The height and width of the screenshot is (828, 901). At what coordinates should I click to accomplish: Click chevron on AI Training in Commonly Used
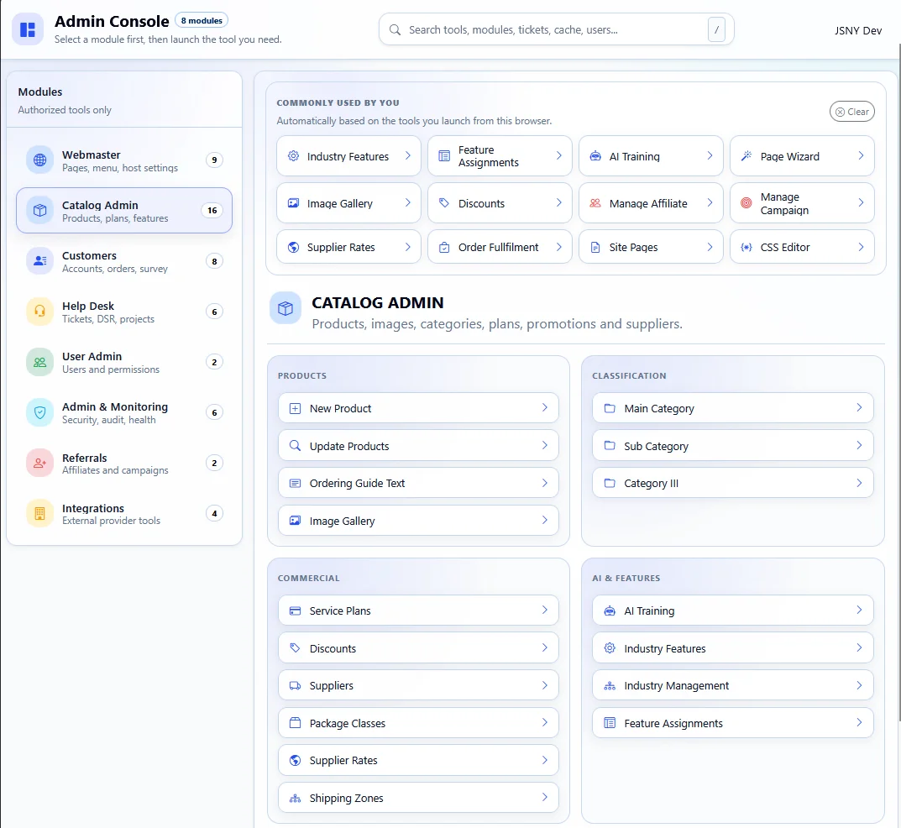710,155
